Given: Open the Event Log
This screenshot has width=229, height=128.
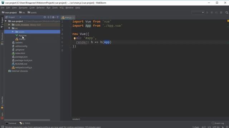Looking at the screenshot, I should [x=218, y=123].
